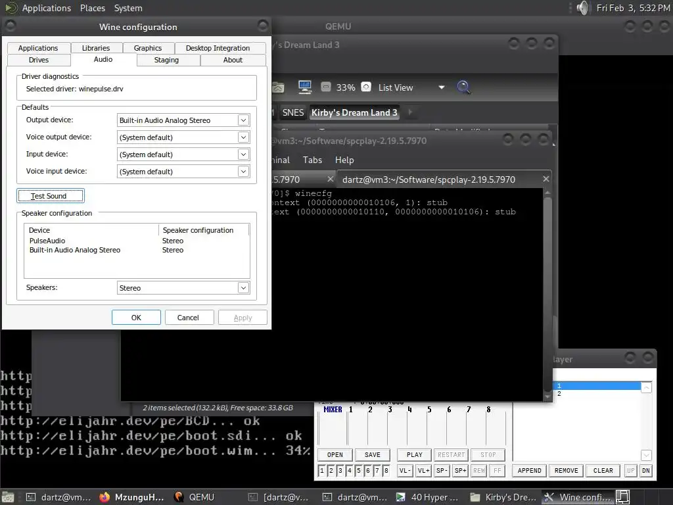Increase speed with the SP+ button
Viewport: 673px width, 505px height.
tap(461, 471)
